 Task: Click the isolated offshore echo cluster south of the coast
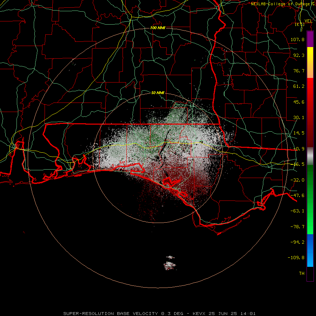(x=170, y=263)
